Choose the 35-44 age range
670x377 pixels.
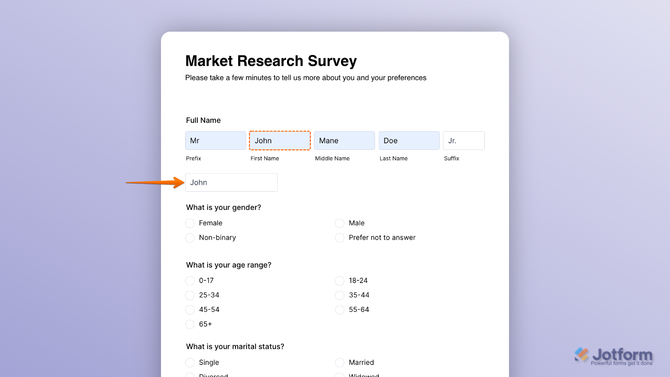click(339, 295)
